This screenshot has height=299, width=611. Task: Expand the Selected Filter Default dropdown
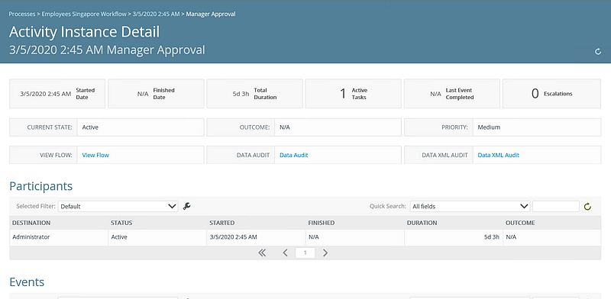coord(118,207)
